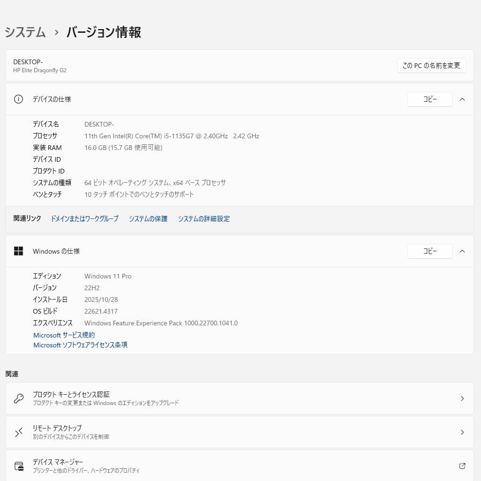The height and width of the screenshot is (481, 481).
Task: Copy Windows specifications with コピー button
Action: [x=429, y=251]
